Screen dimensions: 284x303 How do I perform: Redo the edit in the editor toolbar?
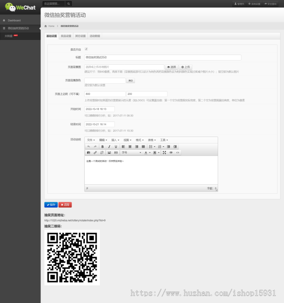point(95,147)
